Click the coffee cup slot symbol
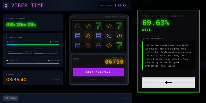206x103 pixels. 77,25
